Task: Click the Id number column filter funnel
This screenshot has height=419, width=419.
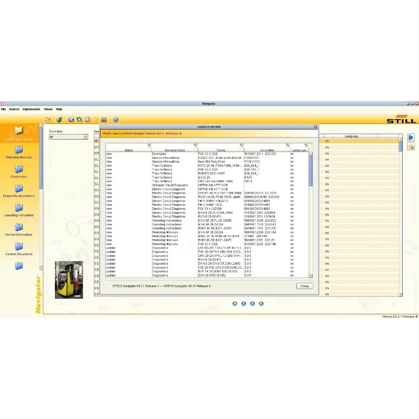Action: (x=288, y=146)
